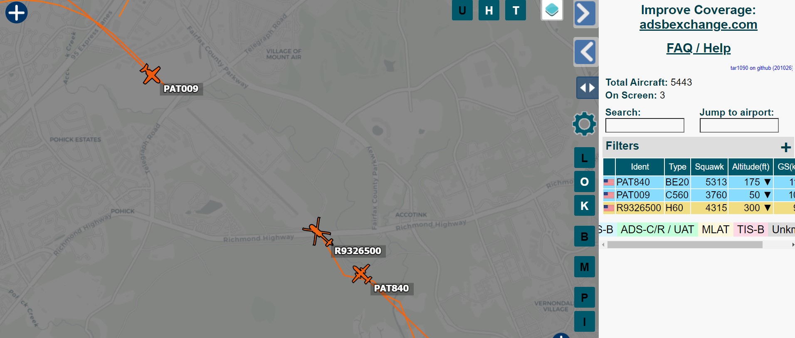Open the map layers selector icon

pyautogui.click(x=552, y=10)
